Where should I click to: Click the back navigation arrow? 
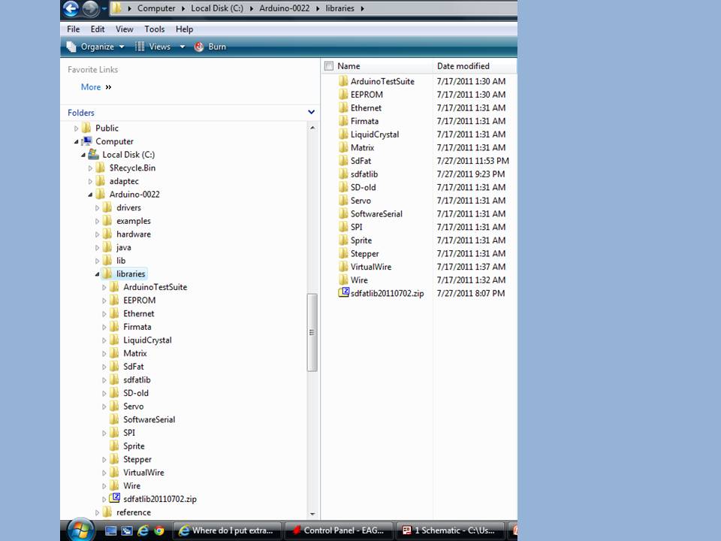pyautogui.click(x=70, y=9)
